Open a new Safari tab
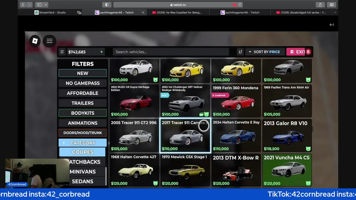This screenshot has height=200, width=356. (335, 12)
